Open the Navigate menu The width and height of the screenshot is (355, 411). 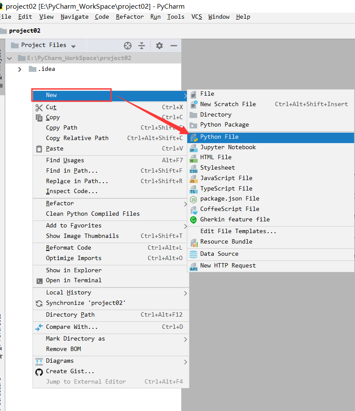(74, 17)
